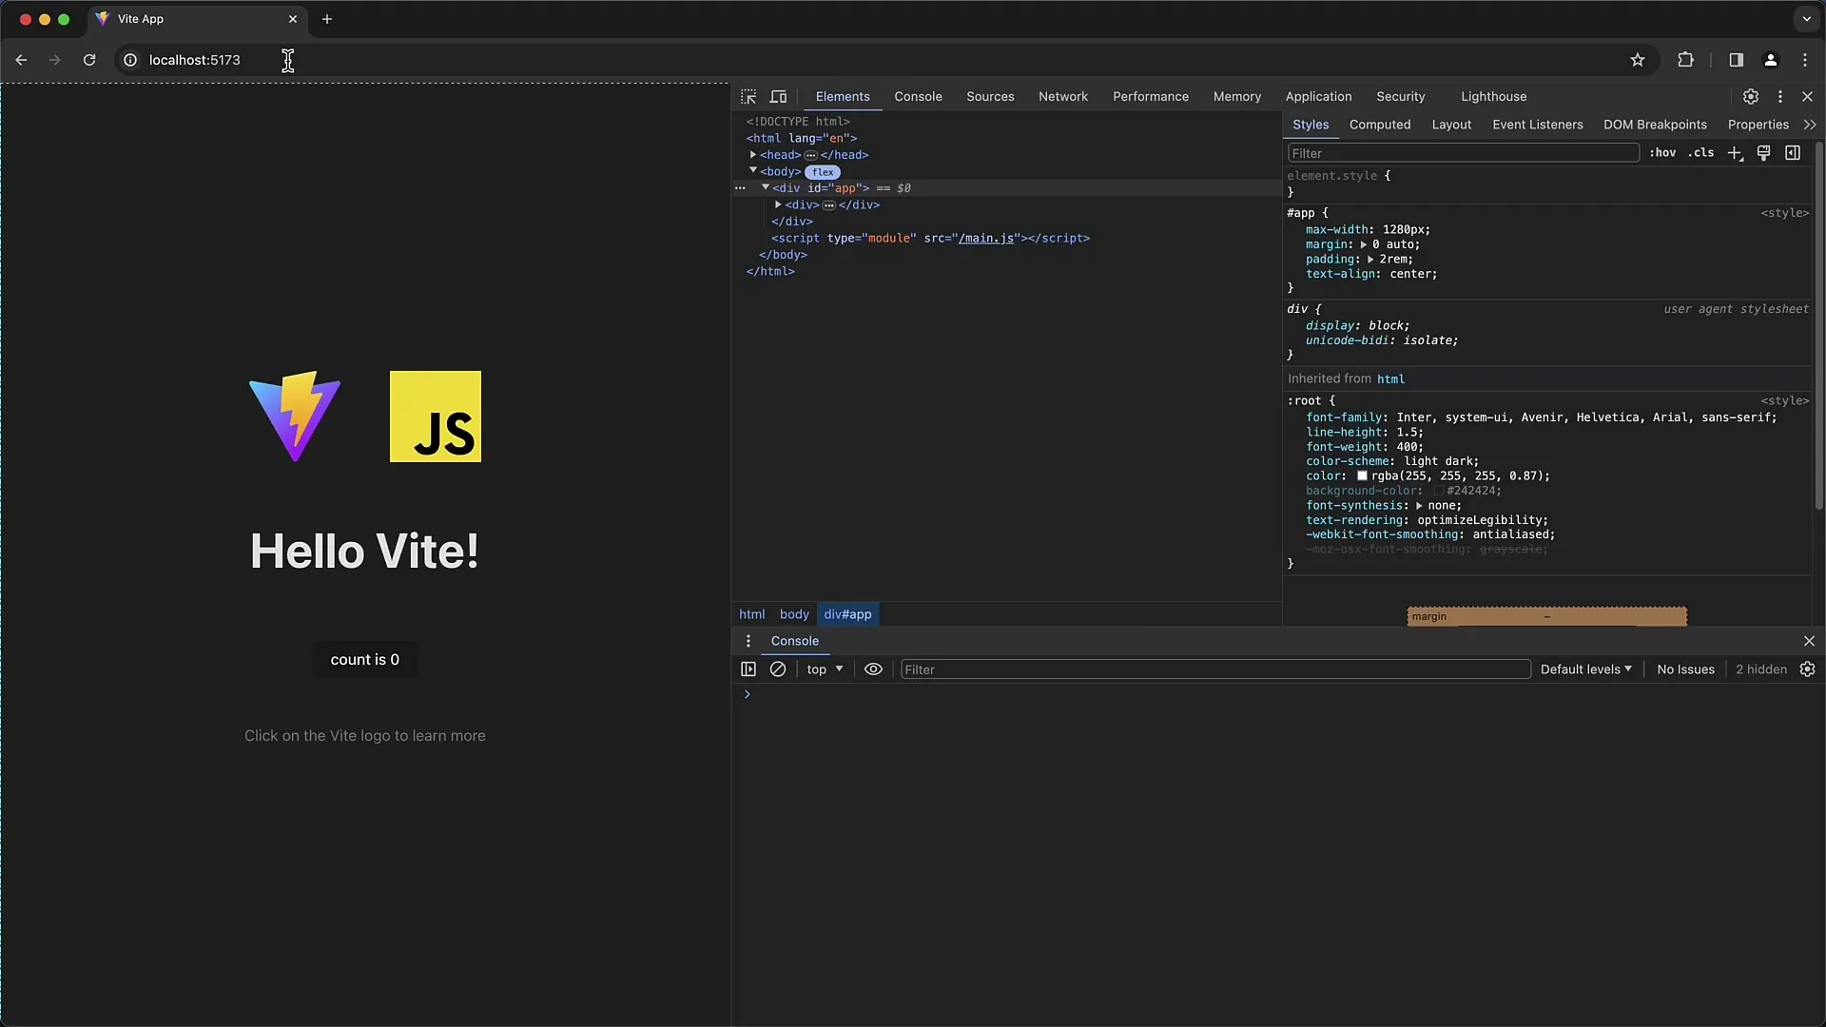Create live expression eye icon
This screenshot has height=1027, width=1826.
point(873,669)
